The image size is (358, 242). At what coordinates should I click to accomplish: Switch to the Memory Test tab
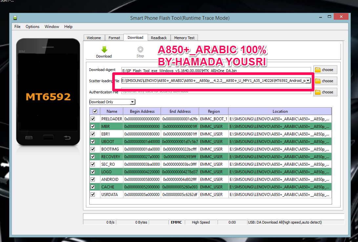184,38
